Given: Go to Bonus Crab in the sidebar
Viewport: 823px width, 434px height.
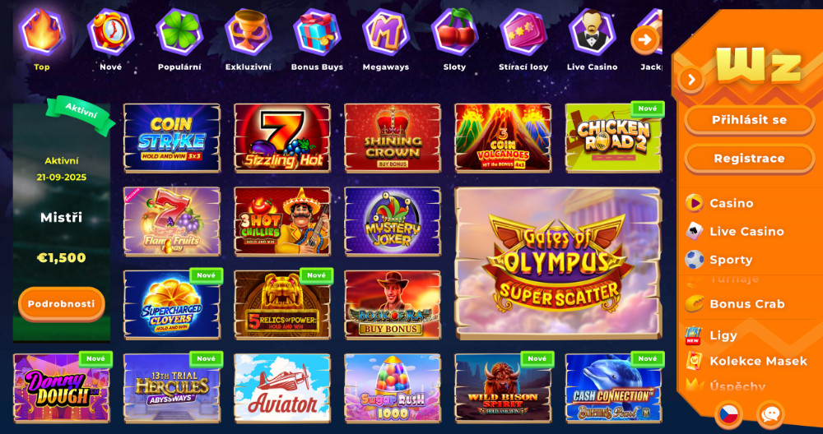Looking at the screenshot, I should (x=749, y=304).
